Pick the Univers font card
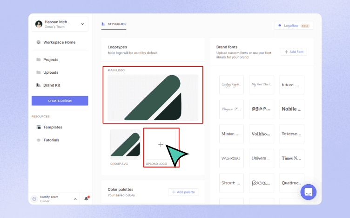This screenshot has width=350, height=218. pos(262,158)
